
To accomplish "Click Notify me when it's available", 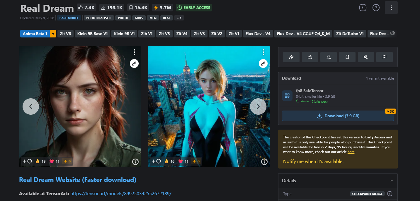I will pos(313,161).
